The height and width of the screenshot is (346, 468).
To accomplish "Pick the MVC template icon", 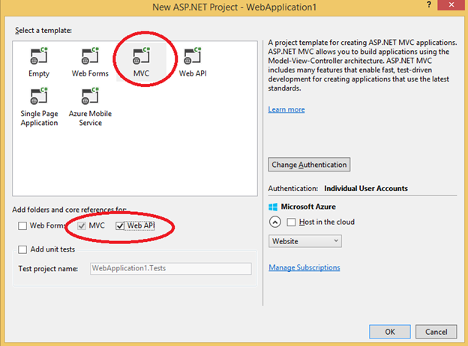I will (141, 55).
